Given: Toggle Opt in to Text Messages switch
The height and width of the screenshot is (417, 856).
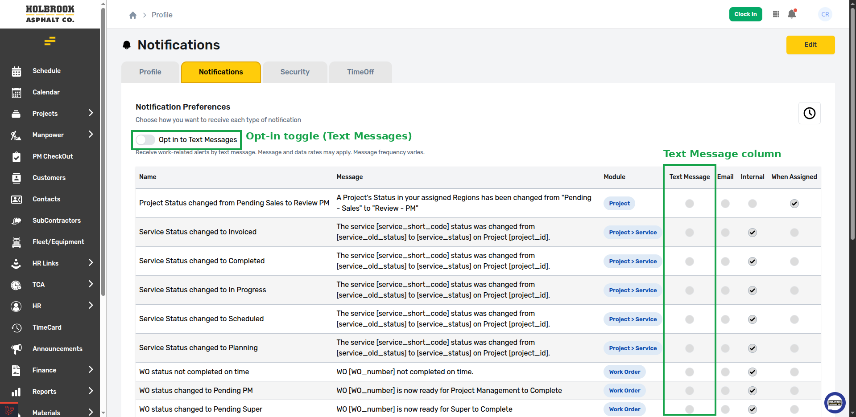Looking at the screenshot, I should coord(145,140).
